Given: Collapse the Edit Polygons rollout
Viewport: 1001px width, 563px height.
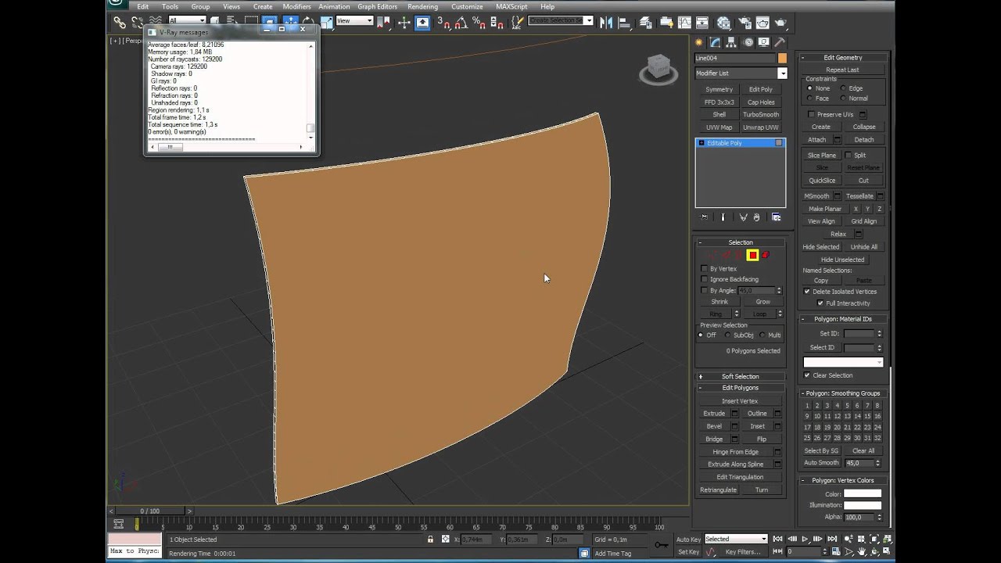Looking at the screenshot, I should (740, 388).
